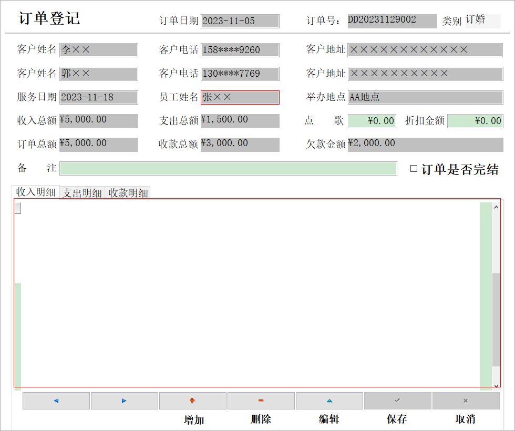515x431 pixels.
Task: Click the 订单登记 title
Action: (x=49, y=18)
